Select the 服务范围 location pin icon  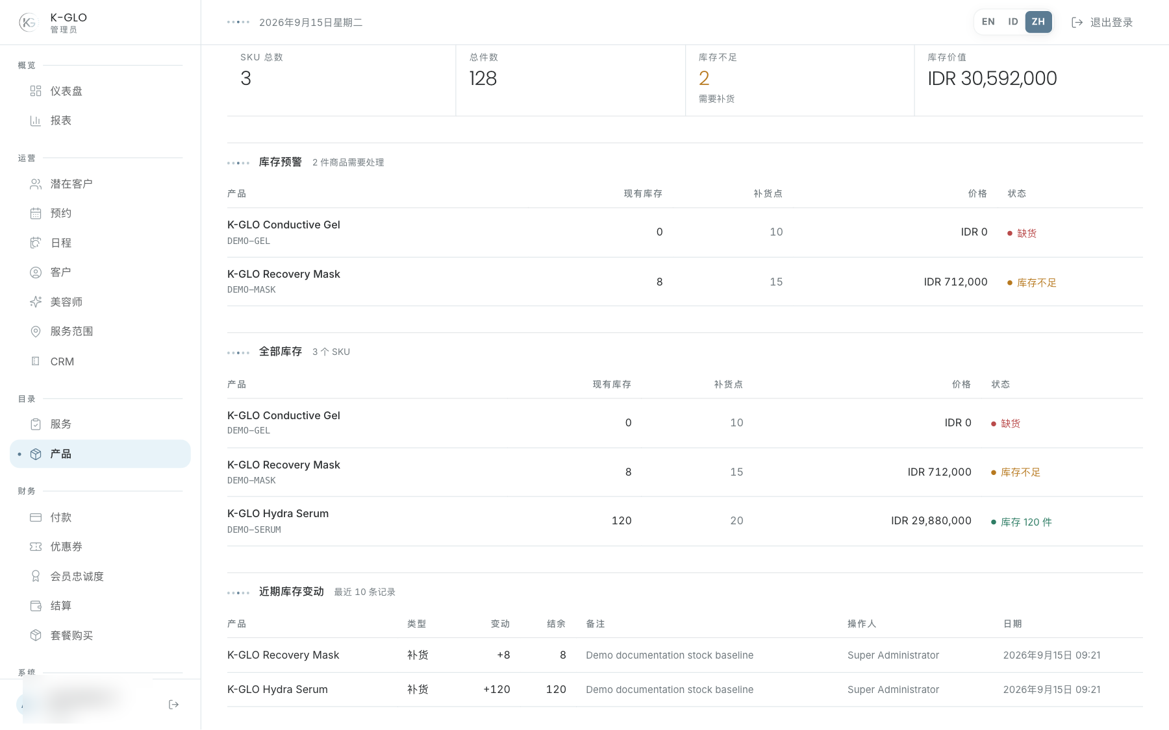coord(36,332)
